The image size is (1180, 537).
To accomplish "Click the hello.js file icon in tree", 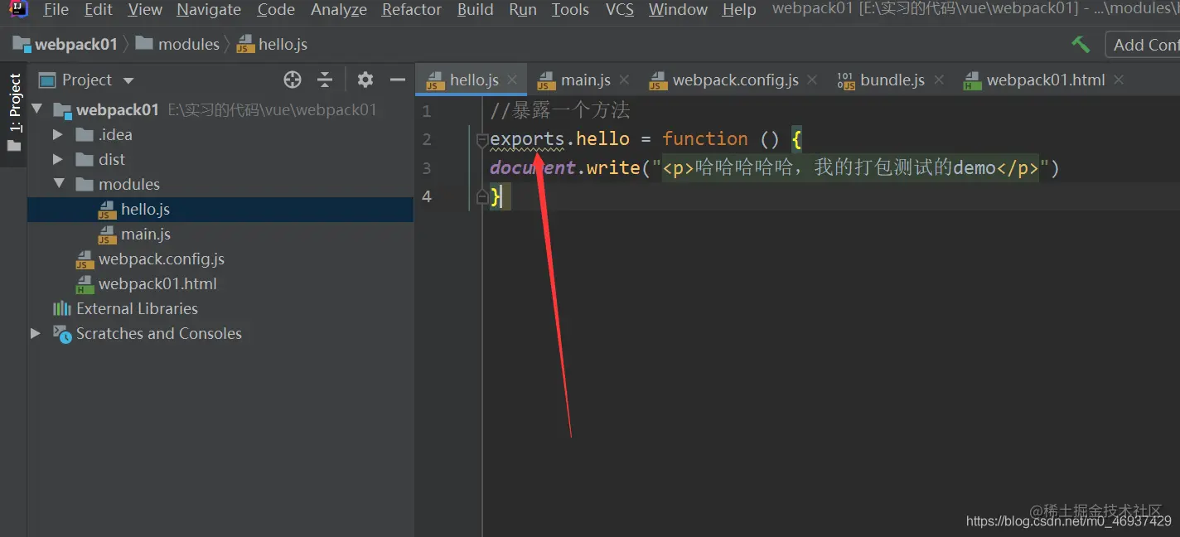I will (106, 210).
